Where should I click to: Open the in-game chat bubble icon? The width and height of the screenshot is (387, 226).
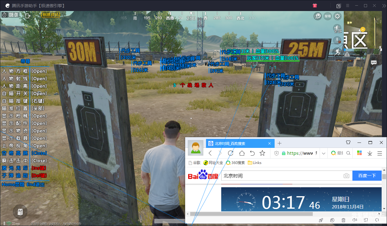pos(374,63)
